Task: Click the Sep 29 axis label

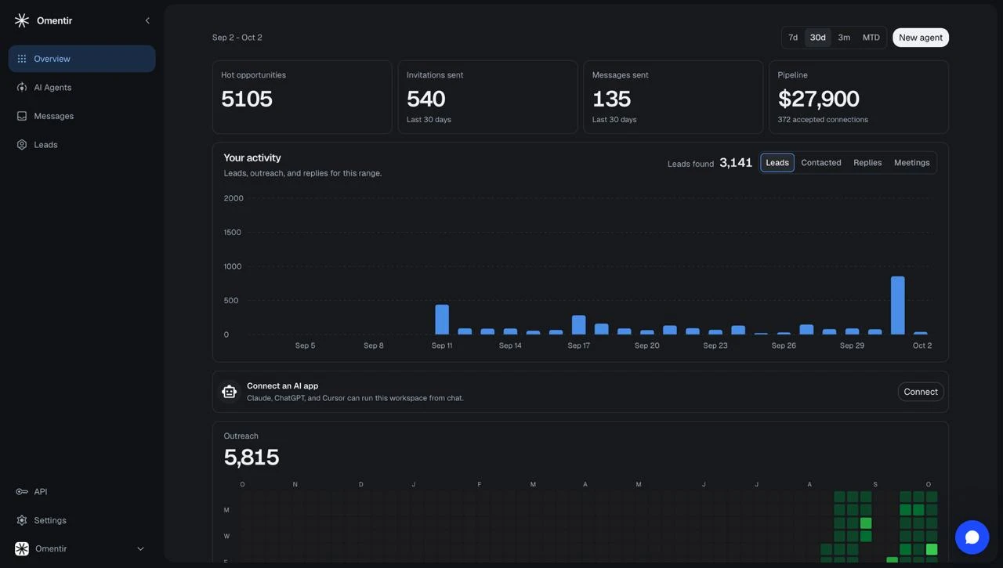Action: [853, 346]
